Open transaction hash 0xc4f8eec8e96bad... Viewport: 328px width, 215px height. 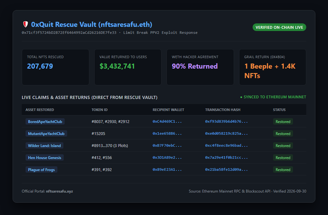[x=226, y=145]
